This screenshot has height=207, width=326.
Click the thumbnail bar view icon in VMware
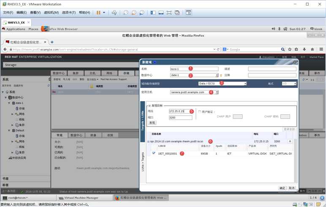(161, 13)
